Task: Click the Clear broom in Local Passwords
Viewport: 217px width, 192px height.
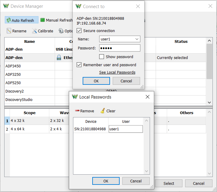Action: [x=108, y=111]
